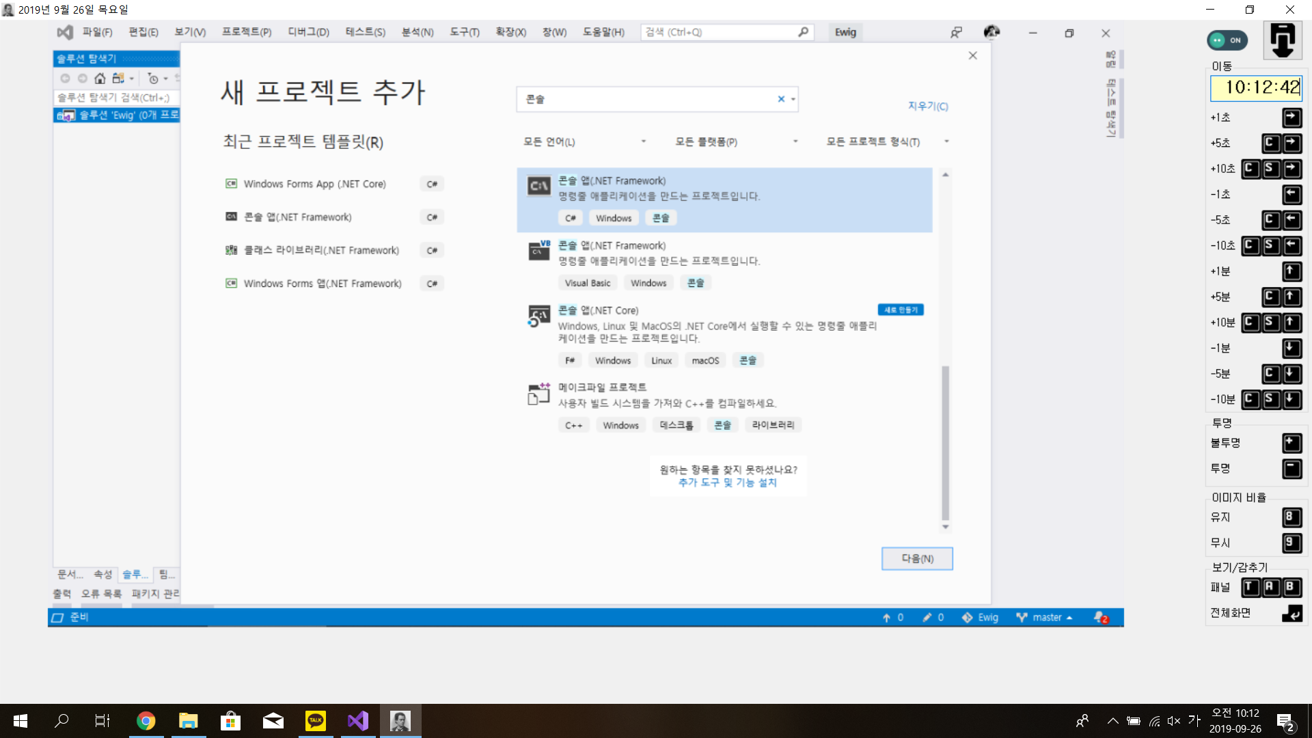Screen dimensions: 1312x738
Task: Click the Visual Studio taskbar icon
Action: 358,720
